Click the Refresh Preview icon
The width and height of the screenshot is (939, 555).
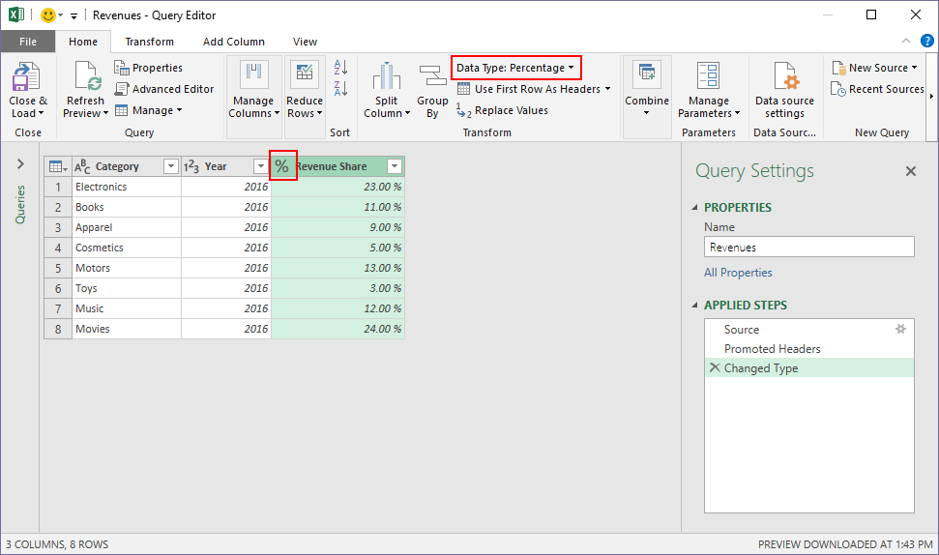pos(87,76)
